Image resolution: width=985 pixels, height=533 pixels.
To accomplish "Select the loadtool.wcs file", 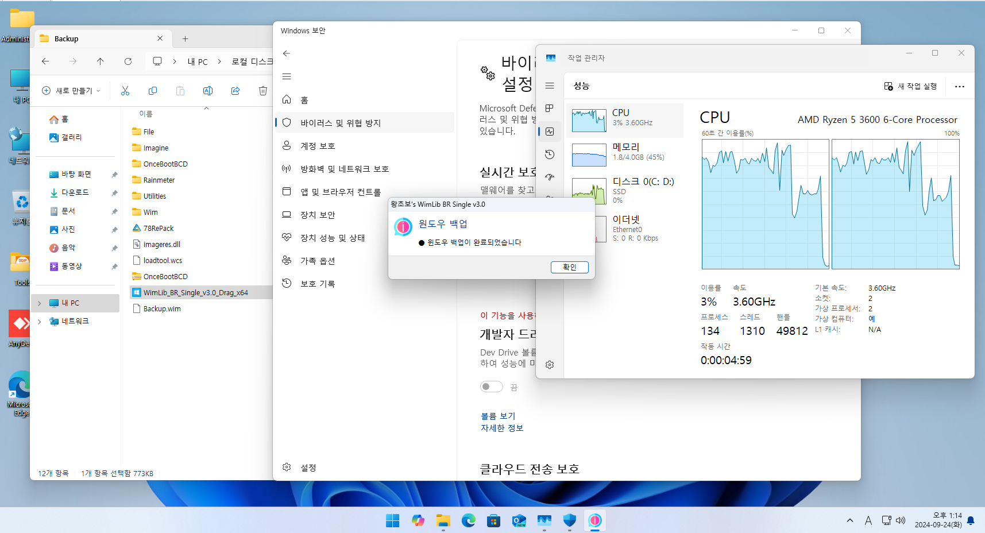I will tap(157, 260).
